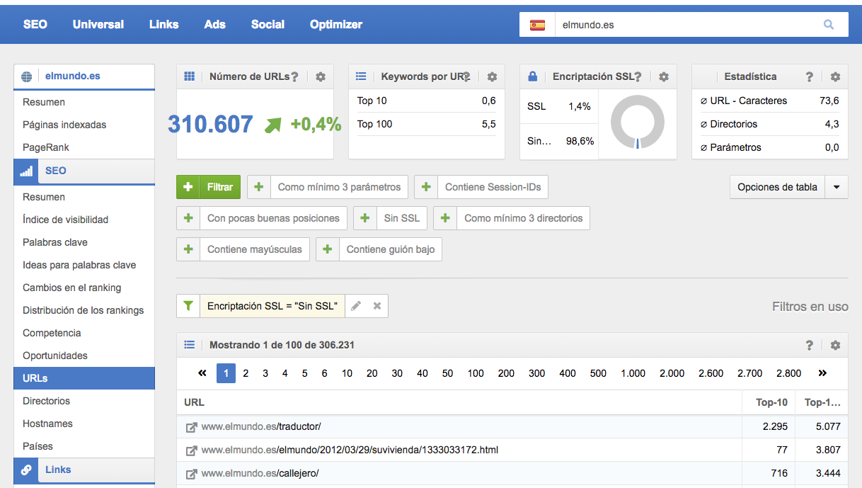Expand the Opciones de tabla dropdown arrow
This screenshot has height=488, width=862.
pos(837,188)
